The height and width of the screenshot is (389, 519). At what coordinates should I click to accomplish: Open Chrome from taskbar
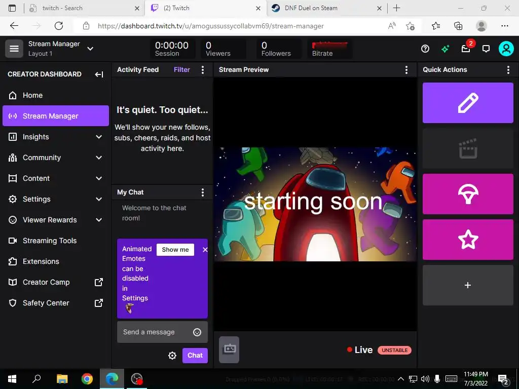tap(87, 379)
